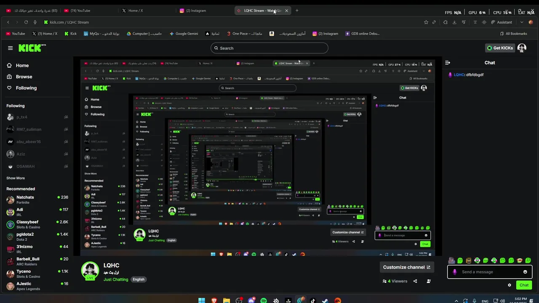The height and width of the screenshot is (303, 539).
Task: Go back in browser history
Action: [x=8, y=22]
